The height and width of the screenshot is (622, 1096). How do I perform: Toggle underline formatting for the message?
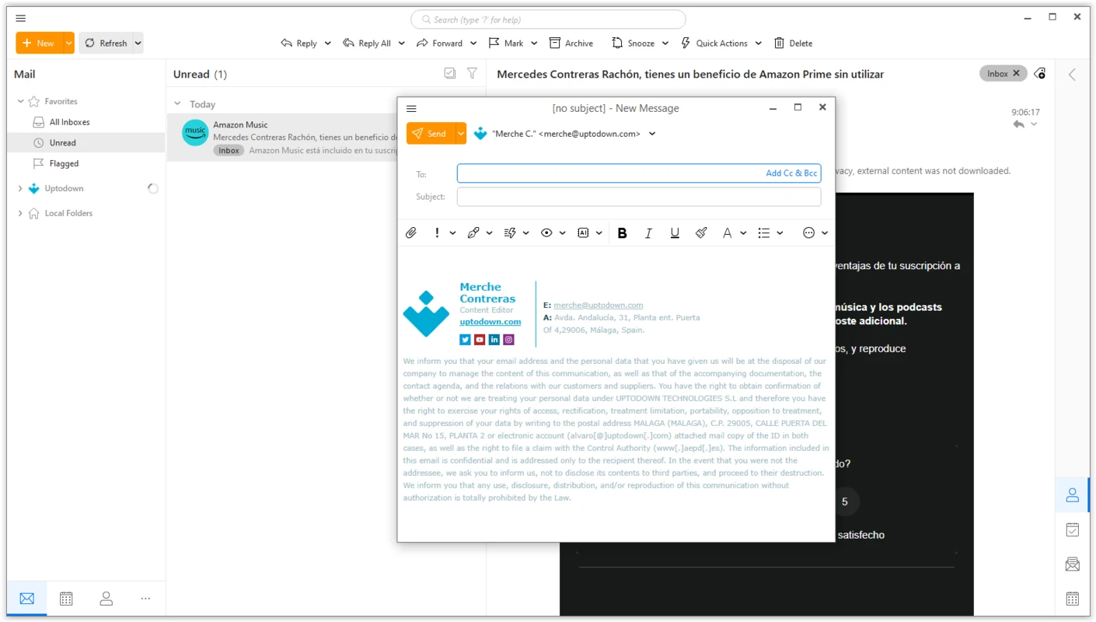pyautogui.click(x=675, y=232)
